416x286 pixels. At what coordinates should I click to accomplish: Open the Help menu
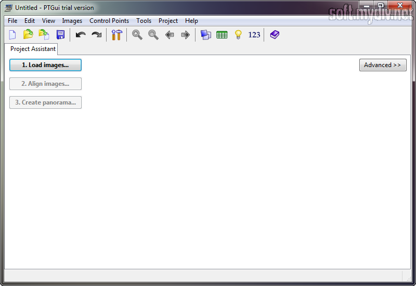pos(191,21)
